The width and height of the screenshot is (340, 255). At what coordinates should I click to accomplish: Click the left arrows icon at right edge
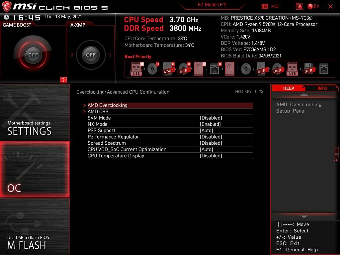click(x=336, y=160)
